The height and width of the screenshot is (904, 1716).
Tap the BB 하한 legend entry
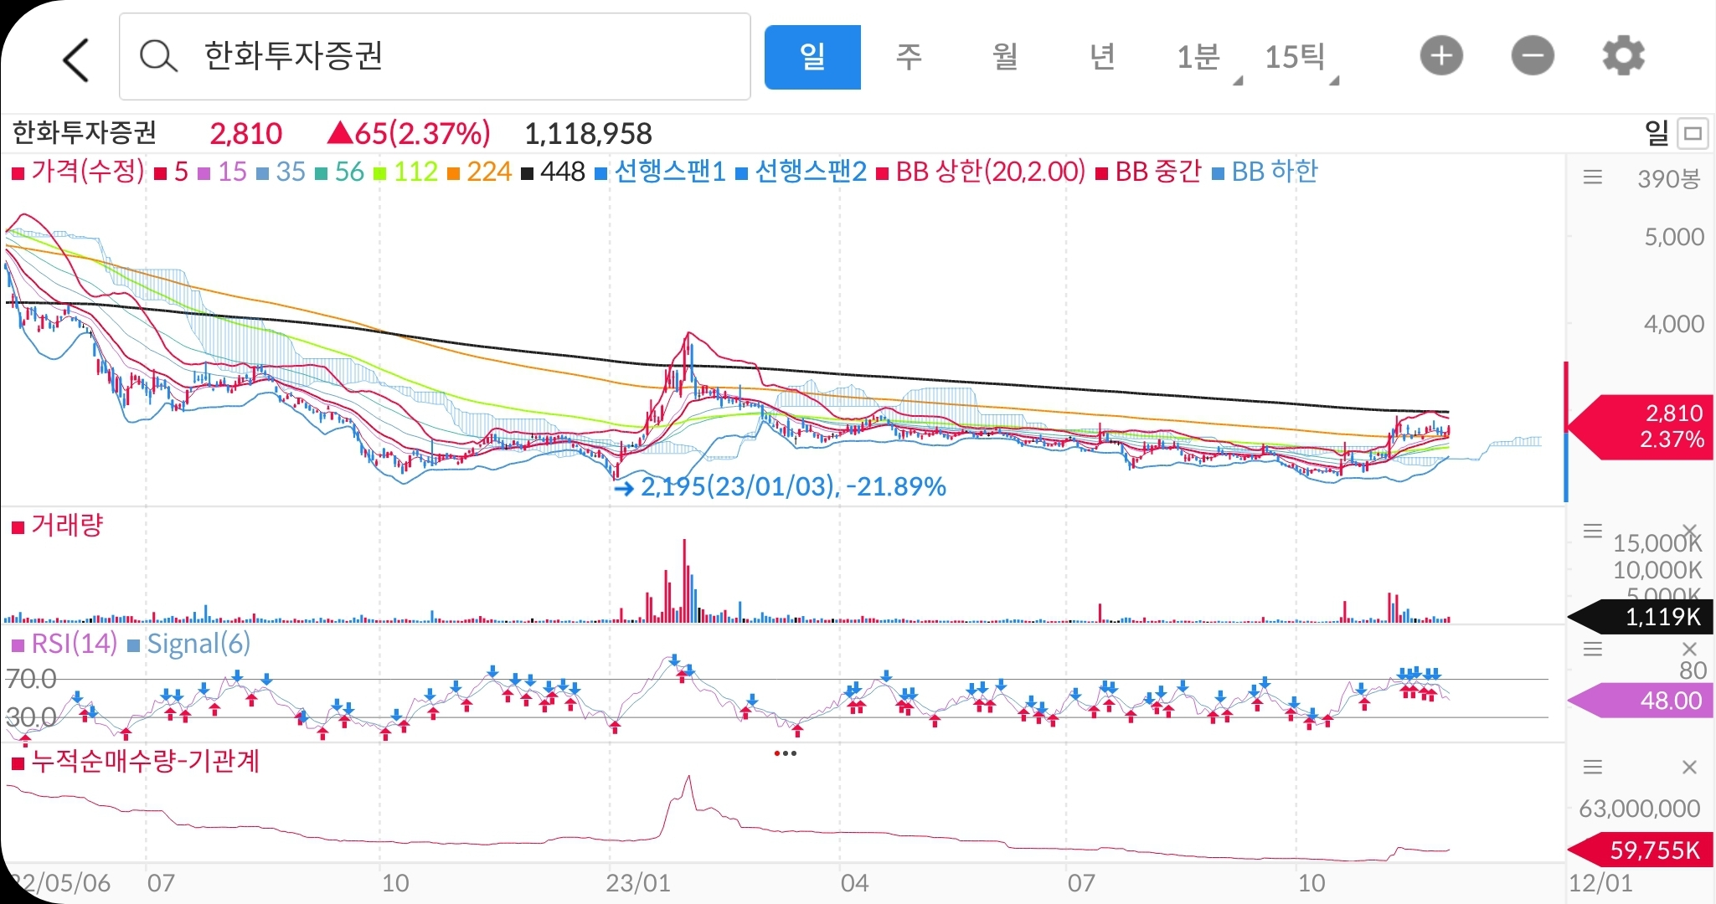pos(1265,172)
